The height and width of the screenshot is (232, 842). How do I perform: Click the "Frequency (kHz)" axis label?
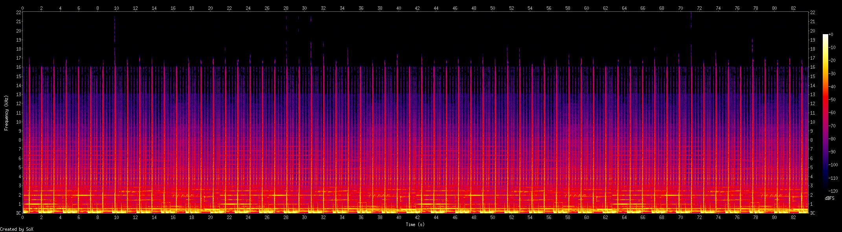6,113
